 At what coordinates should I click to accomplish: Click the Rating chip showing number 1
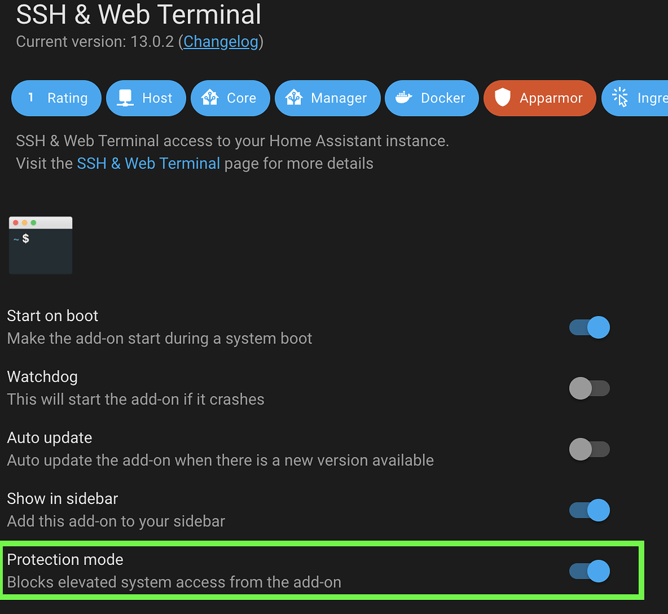pyautogui.click(x=56, y=98)
